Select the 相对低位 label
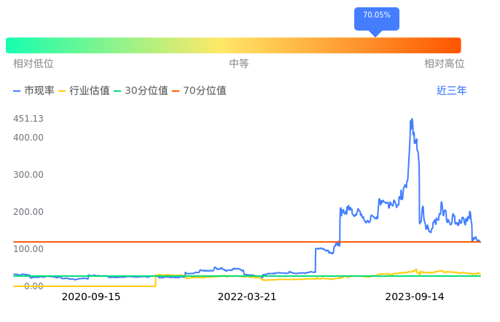The width and height of the screenshot is (500, 322). click(34, 64)
